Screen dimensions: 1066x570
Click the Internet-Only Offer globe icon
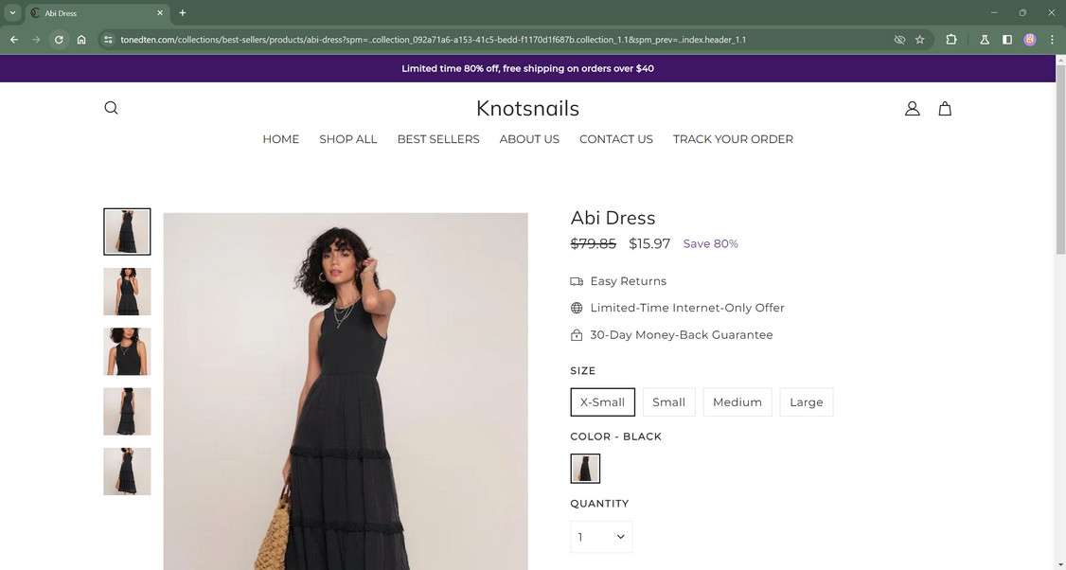coord(576,307)
